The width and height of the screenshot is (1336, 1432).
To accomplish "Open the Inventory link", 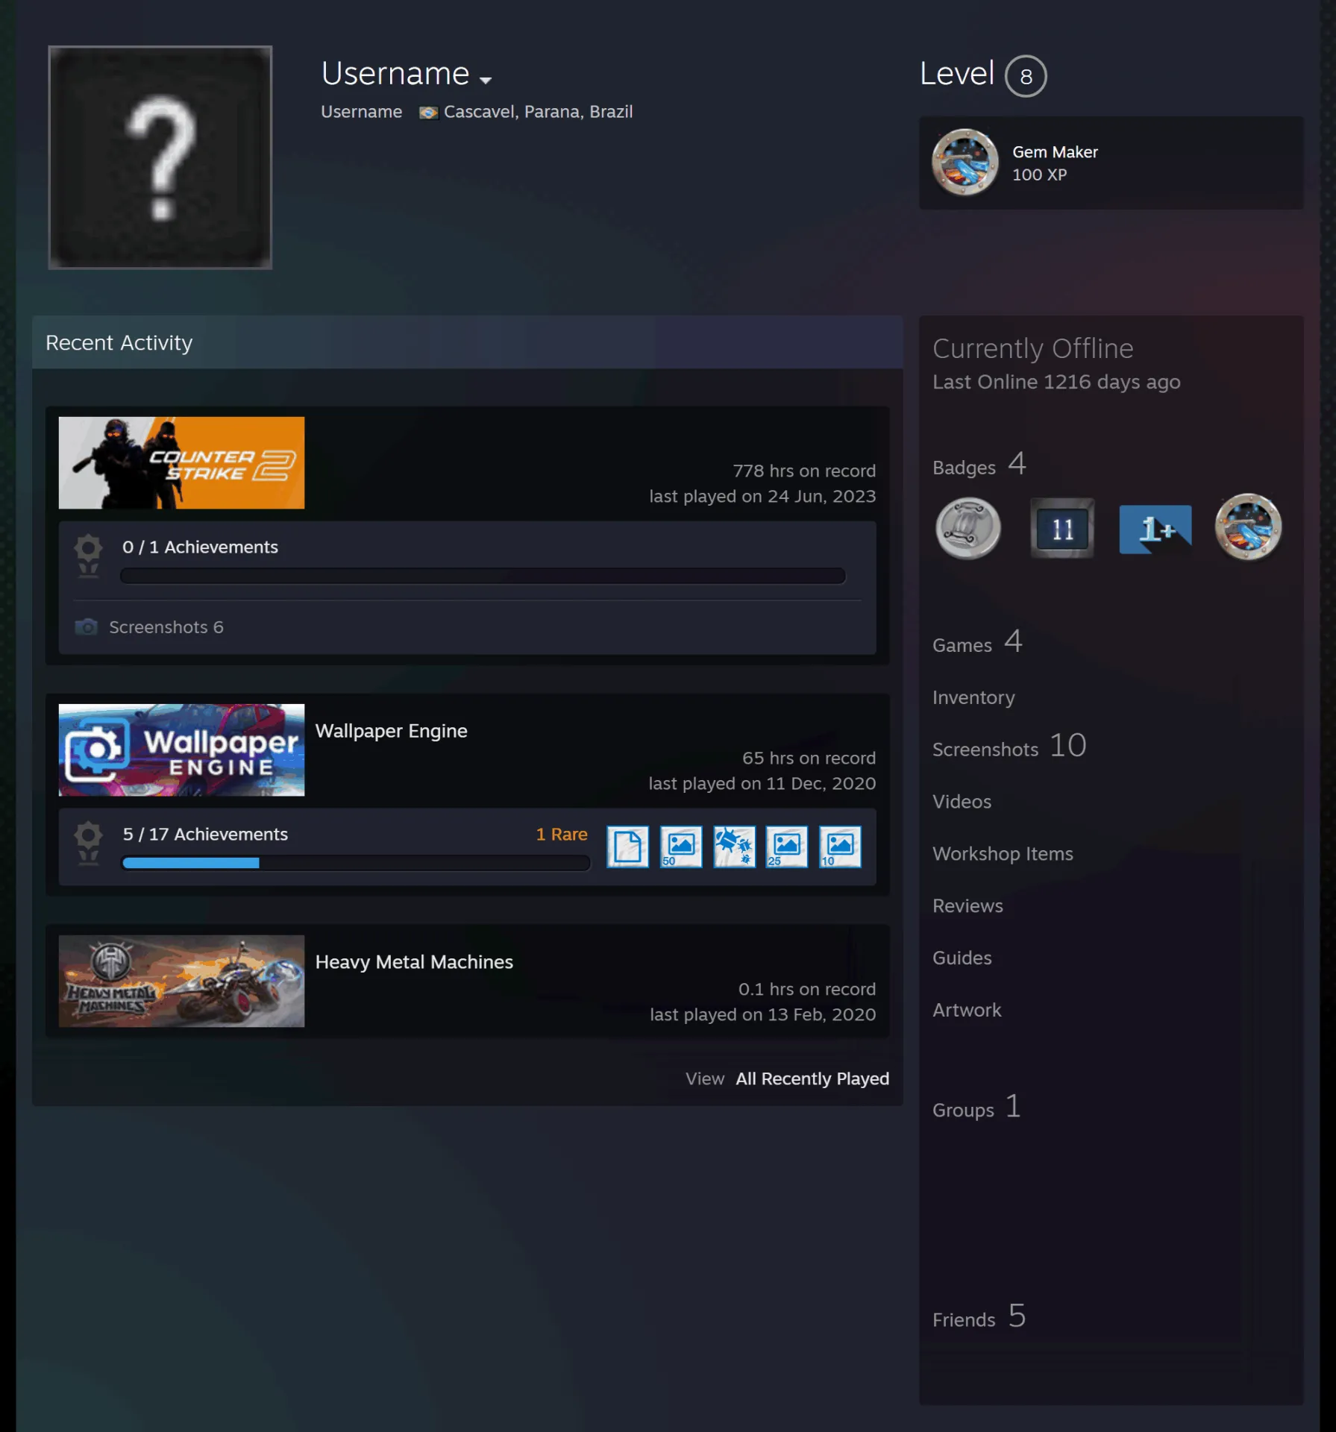I will pos(973,697).
